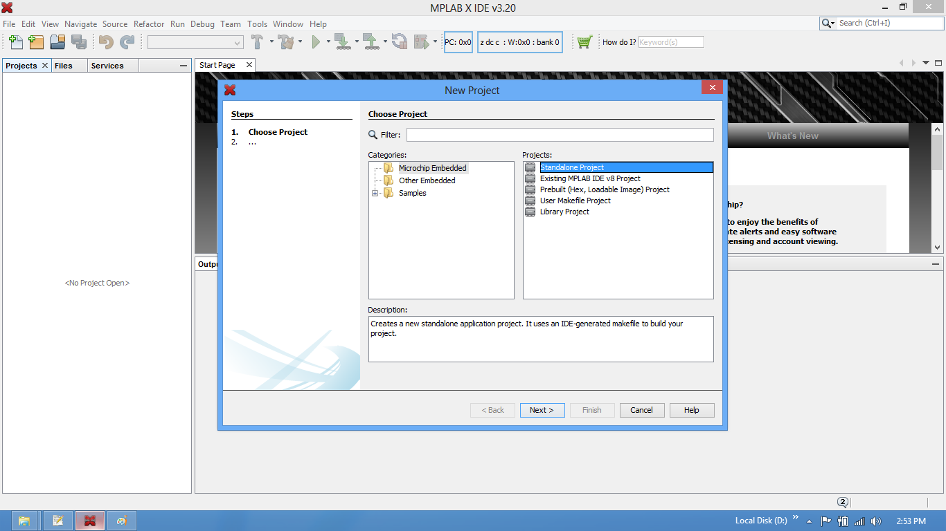Maximize the editor window icon
The height and width of the screenshot is (531, 946).
coord(938,63)
